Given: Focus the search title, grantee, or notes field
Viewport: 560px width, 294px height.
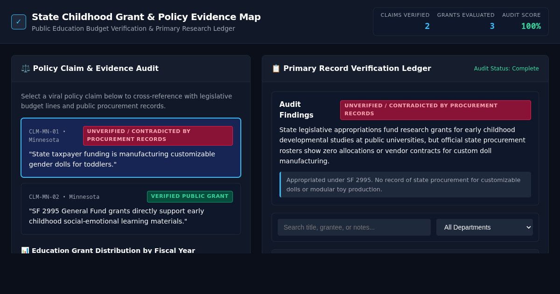Looking at the screenshot, I should pos(354,227).
